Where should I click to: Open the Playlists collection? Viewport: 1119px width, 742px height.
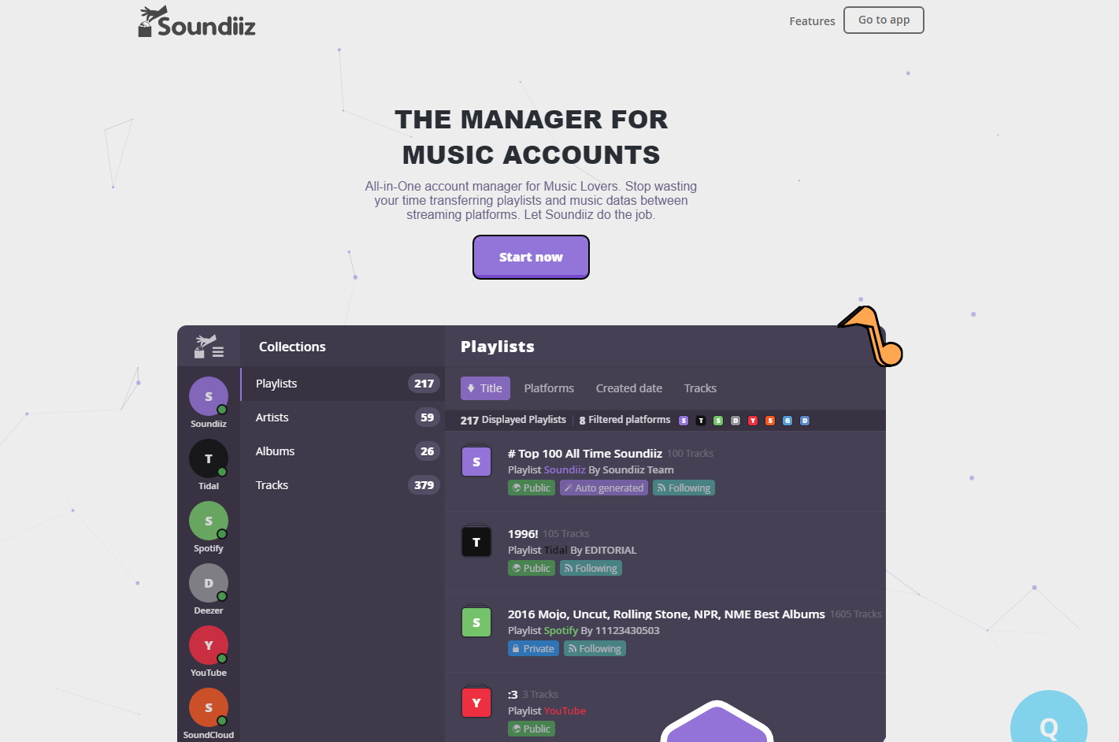(x=343, y=384)
